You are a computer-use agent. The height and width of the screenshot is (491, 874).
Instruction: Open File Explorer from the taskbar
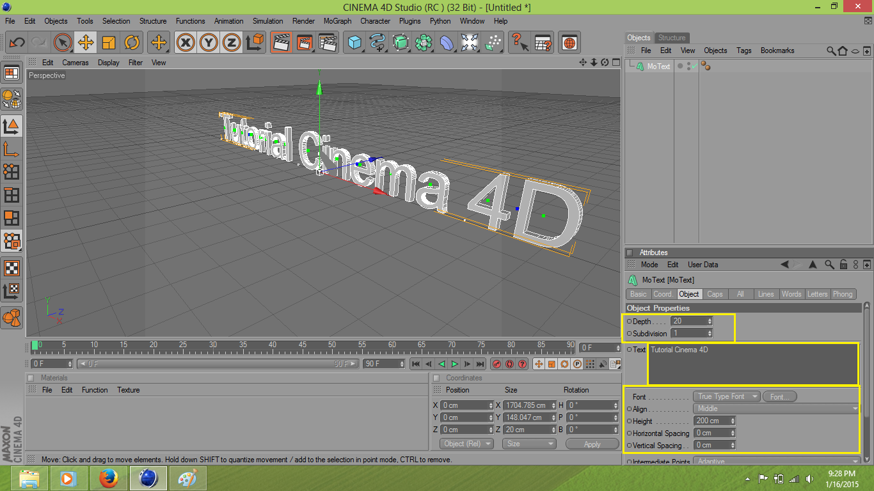(x=29, y=478)
